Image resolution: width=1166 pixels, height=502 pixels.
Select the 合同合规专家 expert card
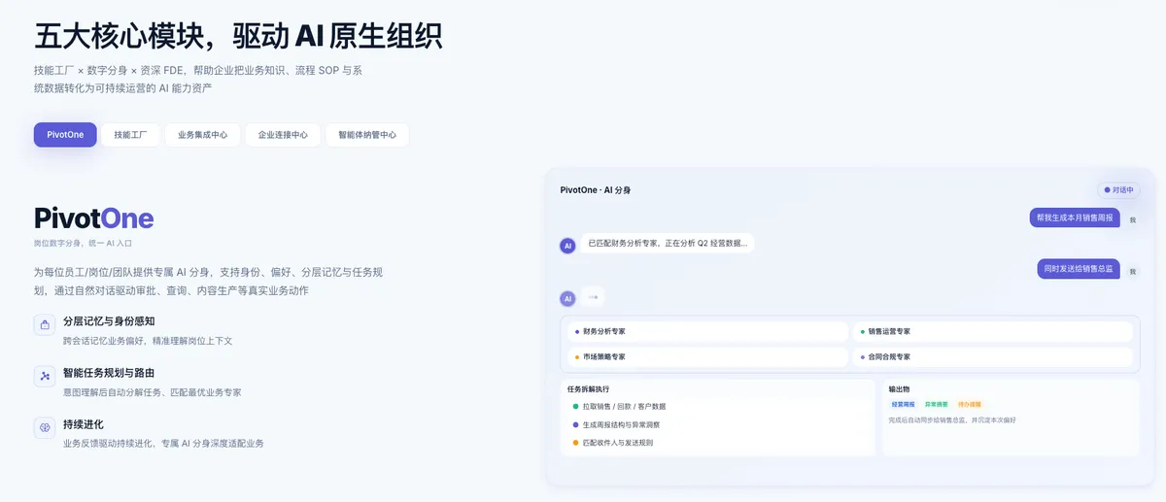point(992,357)
